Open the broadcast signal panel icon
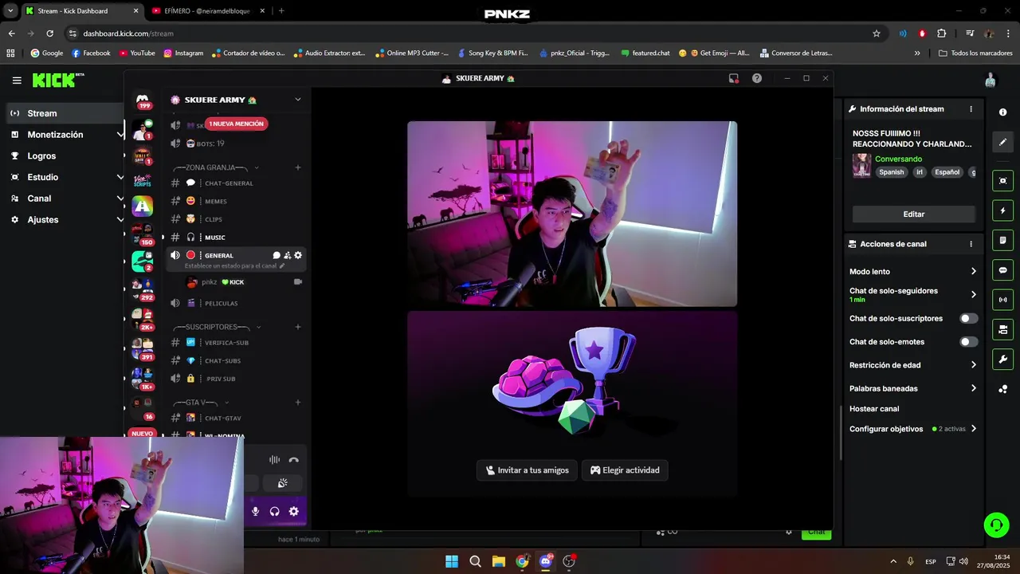This screenshot has width=1020, height=574. (1002, 300)
